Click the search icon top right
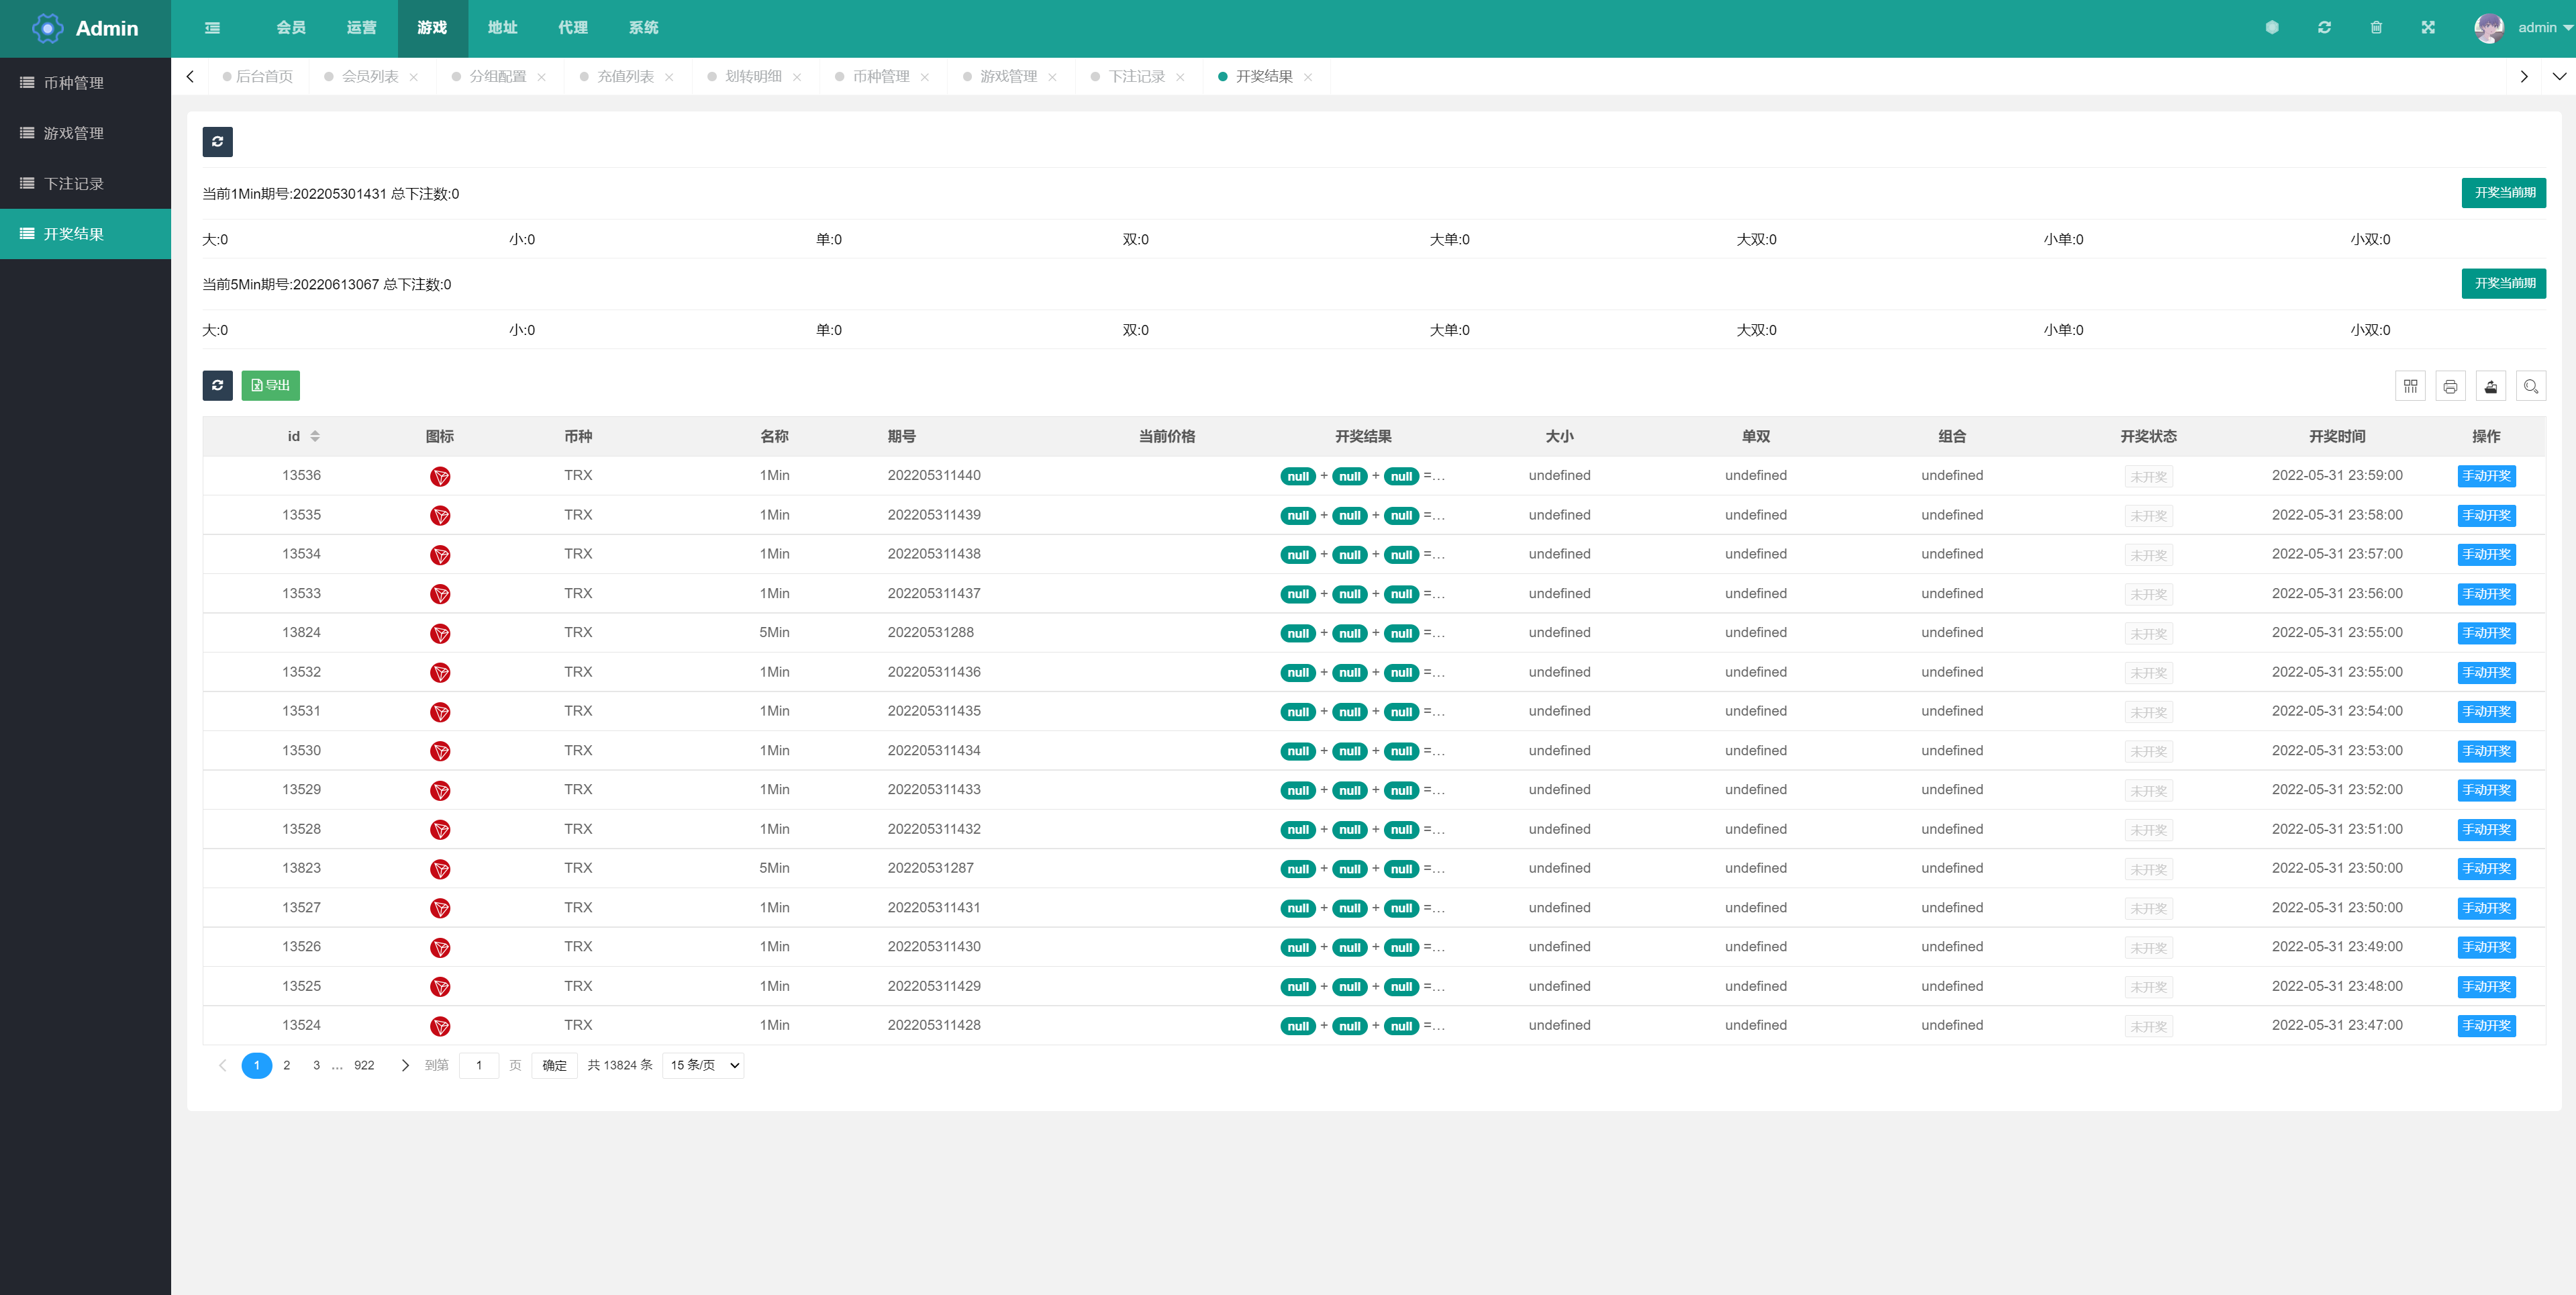This screenshot has width=2576, height=1295. point(2530,387)
